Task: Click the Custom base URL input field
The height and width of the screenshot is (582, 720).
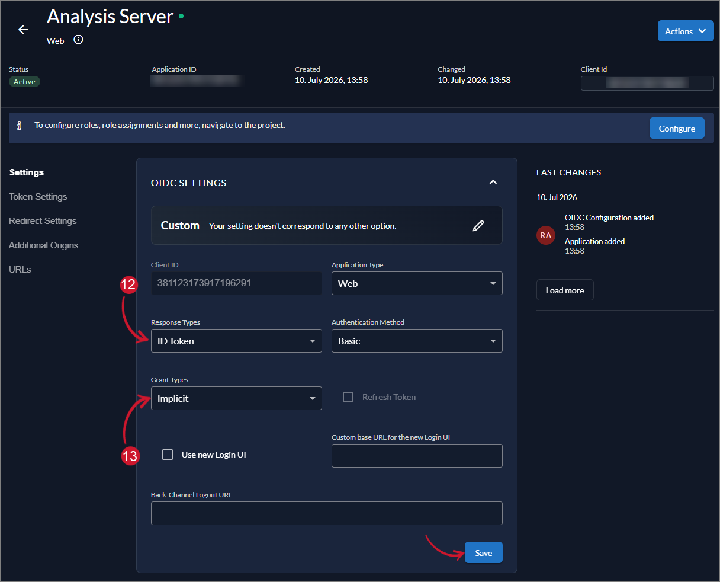Action: pyautogui.click(x=417, y=456)
